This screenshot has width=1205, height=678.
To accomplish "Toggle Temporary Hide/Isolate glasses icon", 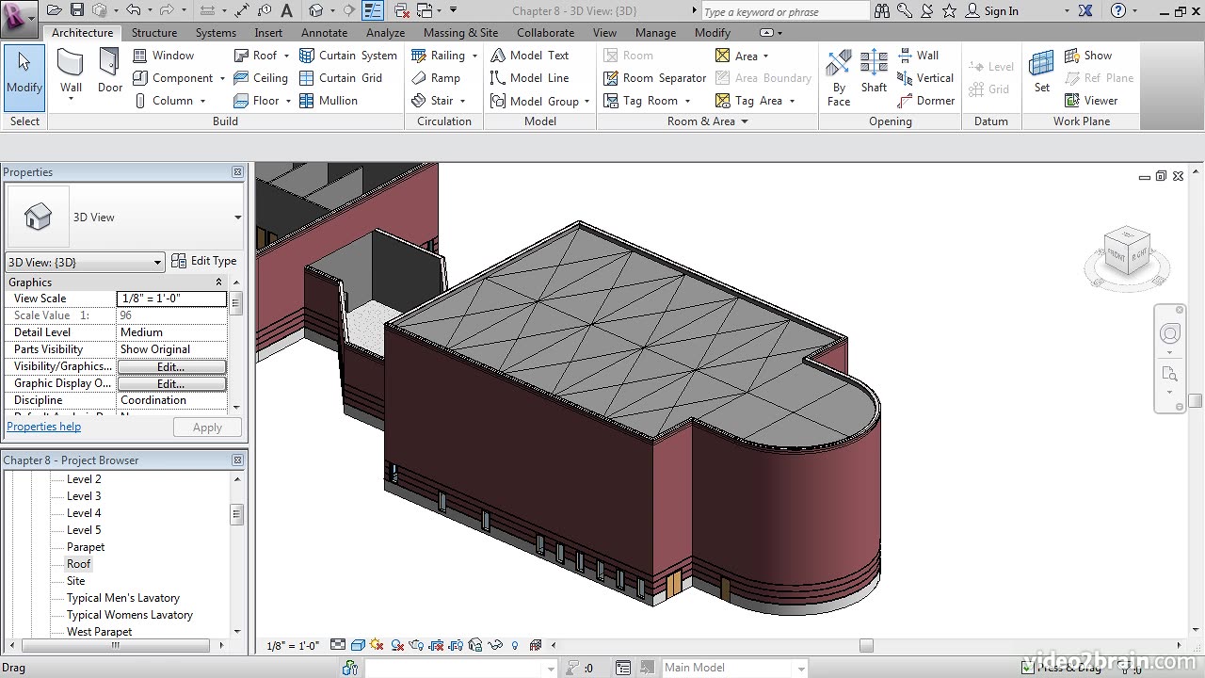I will point(495,645).
